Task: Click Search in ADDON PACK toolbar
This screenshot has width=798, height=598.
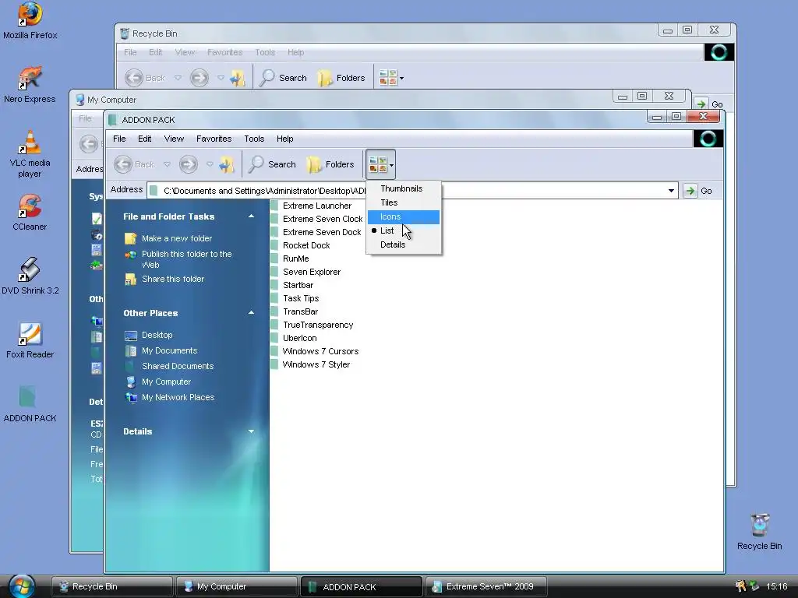Action: 272,164
